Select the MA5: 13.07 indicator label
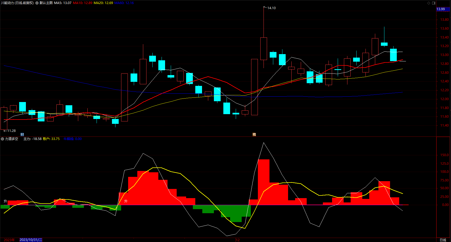 point(63,3)
